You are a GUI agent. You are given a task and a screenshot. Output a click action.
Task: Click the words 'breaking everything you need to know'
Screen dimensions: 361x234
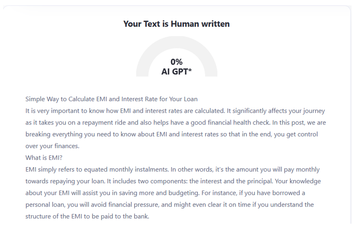pos(80,134)
